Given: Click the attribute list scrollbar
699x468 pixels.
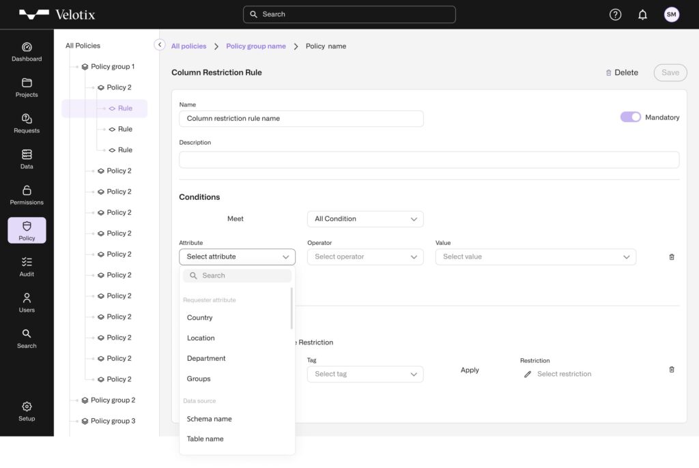Looking at the screenshot, I should pos(291,308).
